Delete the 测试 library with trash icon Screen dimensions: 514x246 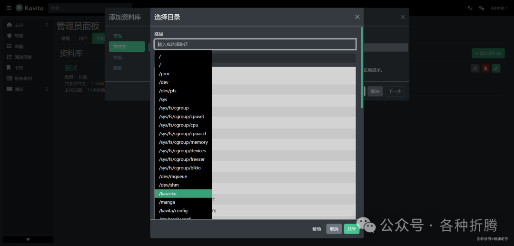tap(485, 69)
